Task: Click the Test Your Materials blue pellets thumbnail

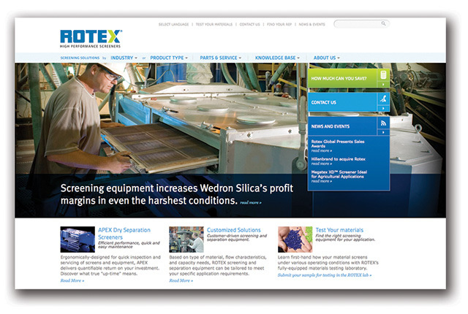Action: coord(295,240)
